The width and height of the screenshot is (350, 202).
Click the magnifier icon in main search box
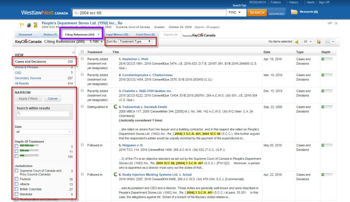click(76, 13)
